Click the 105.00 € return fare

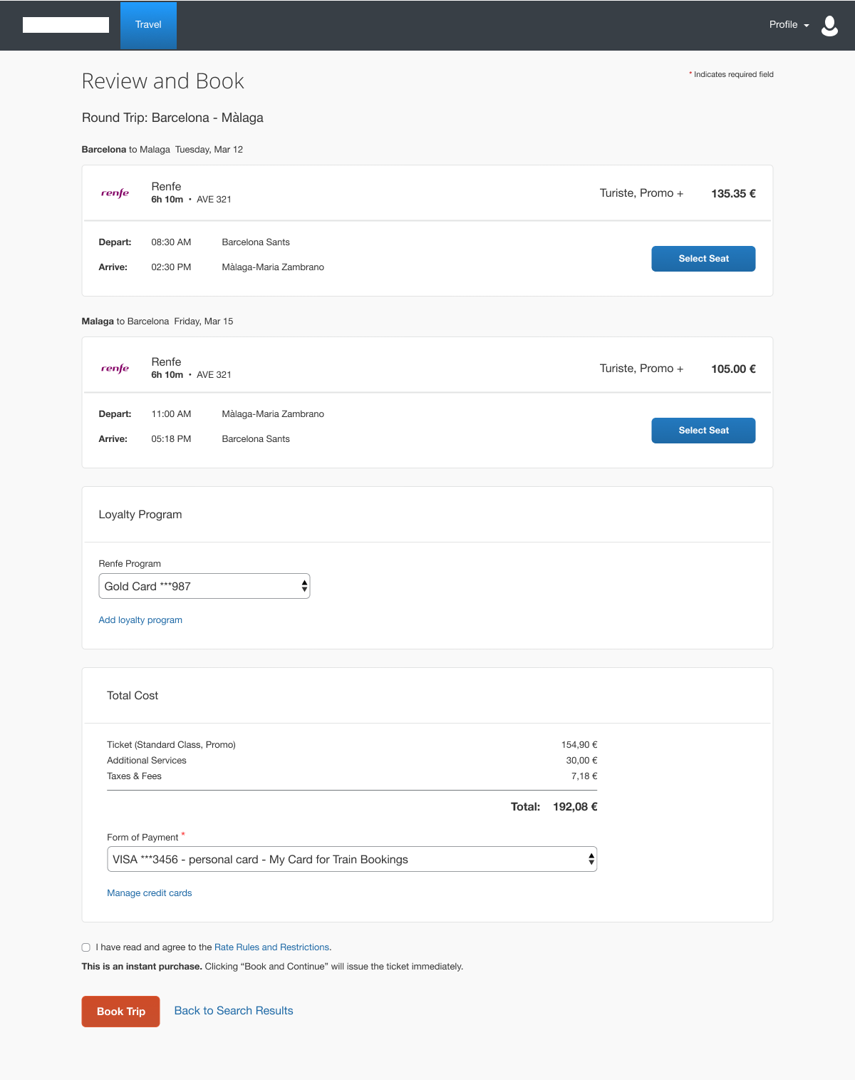pos(733,369)
